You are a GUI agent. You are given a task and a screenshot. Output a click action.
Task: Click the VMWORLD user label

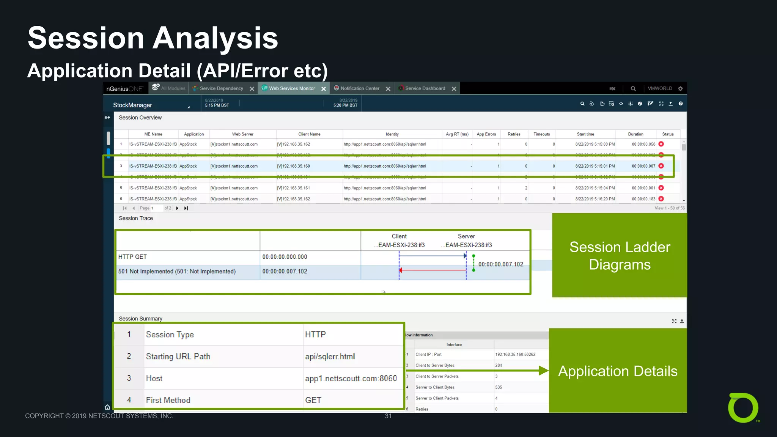click(x=660, y=88)
